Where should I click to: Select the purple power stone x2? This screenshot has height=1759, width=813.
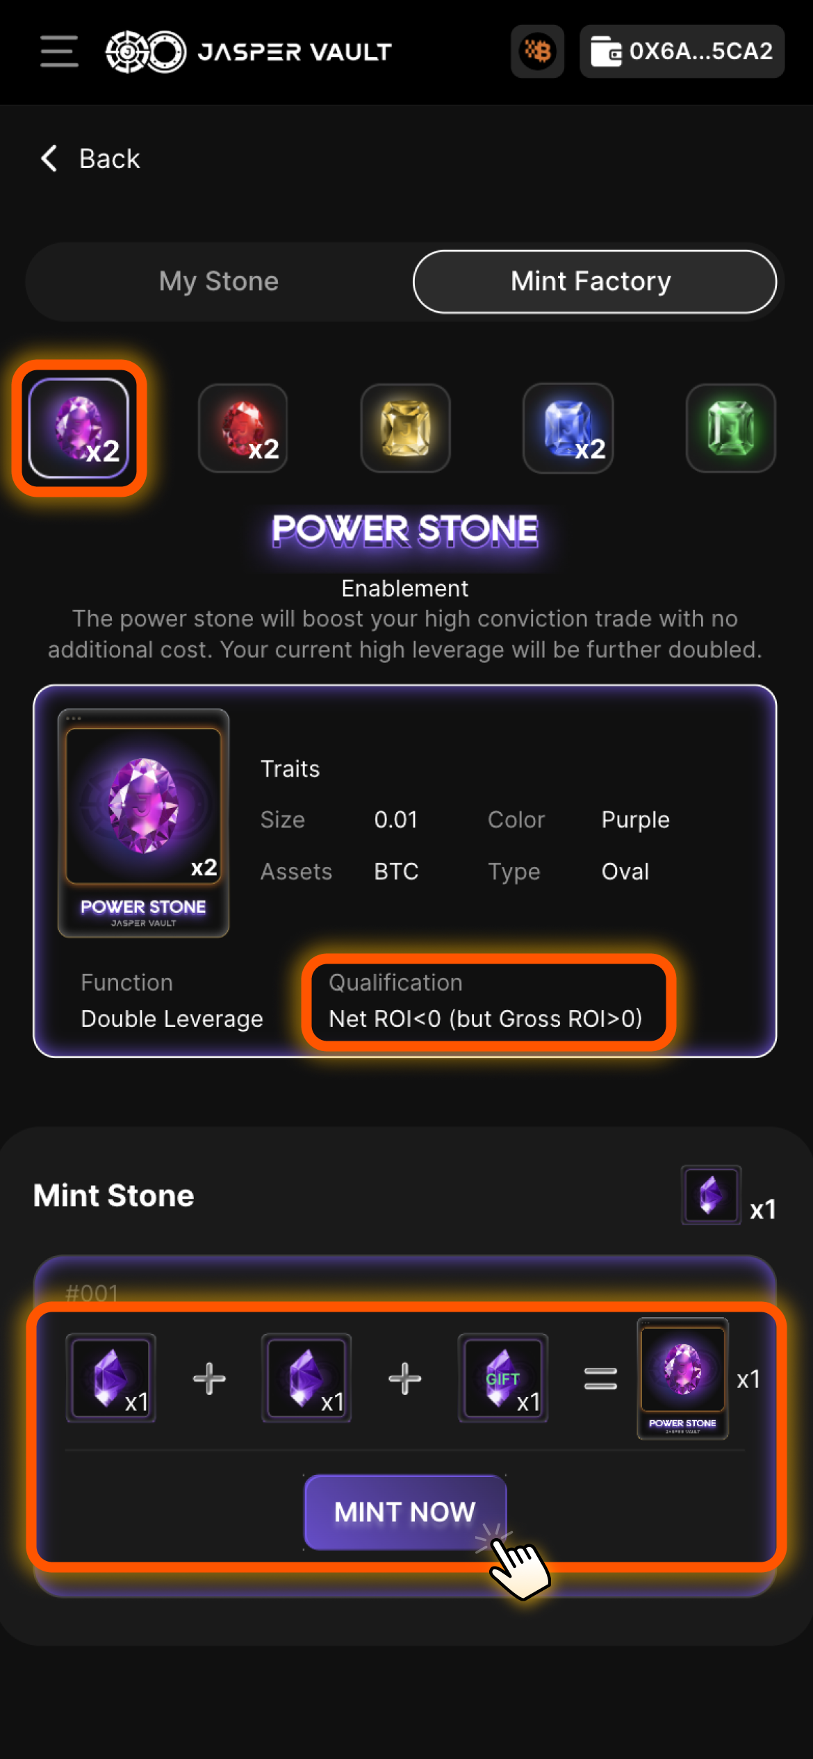[79, 428]
